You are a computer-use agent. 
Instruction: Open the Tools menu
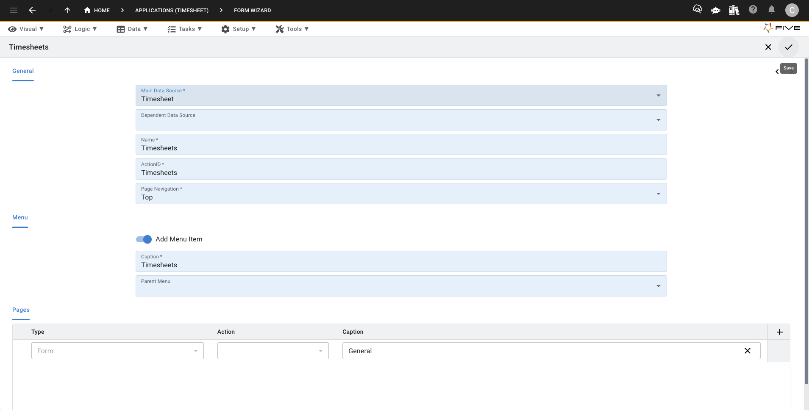click(292, 29)
